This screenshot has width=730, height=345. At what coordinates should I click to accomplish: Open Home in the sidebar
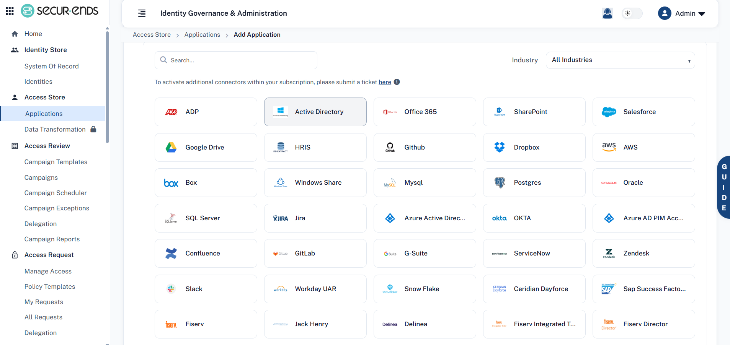tap(33, 34)
